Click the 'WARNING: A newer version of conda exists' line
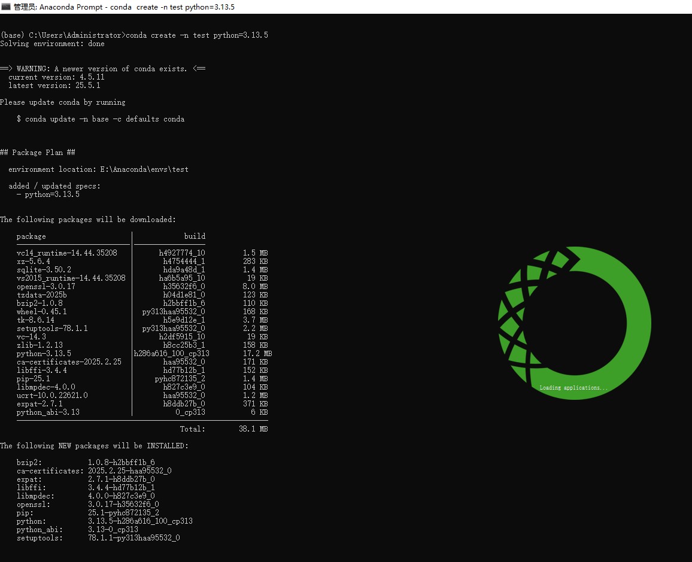692x562 pixels. click(x=102, y=69)
